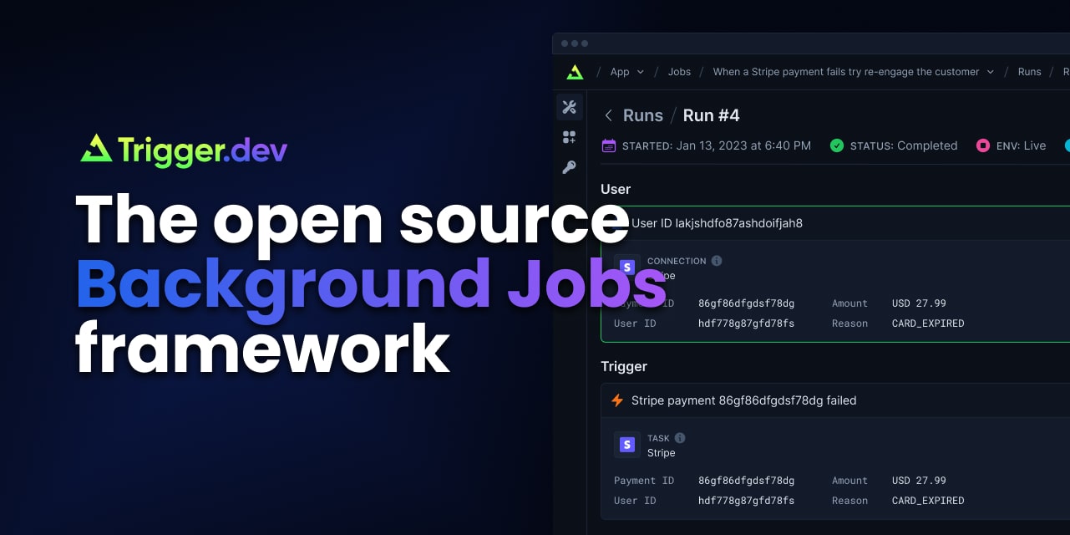This screenshot has height=535, width=1070.
Task: Click value 86gf86dfgdsf78dg in User card
Action: pos(746,303)
